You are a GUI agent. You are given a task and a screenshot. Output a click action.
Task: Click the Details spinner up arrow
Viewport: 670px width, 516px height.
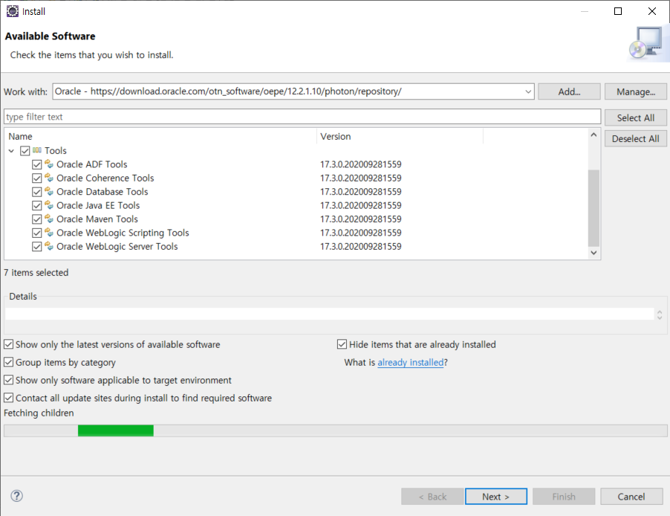point(660,312)
